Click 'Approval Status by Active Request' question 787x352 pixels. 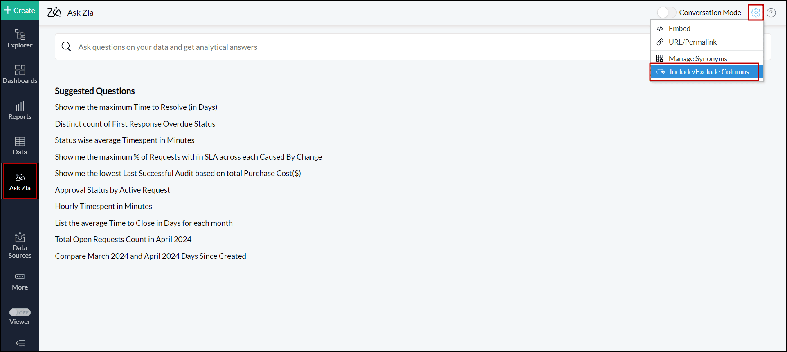[112, 190]
